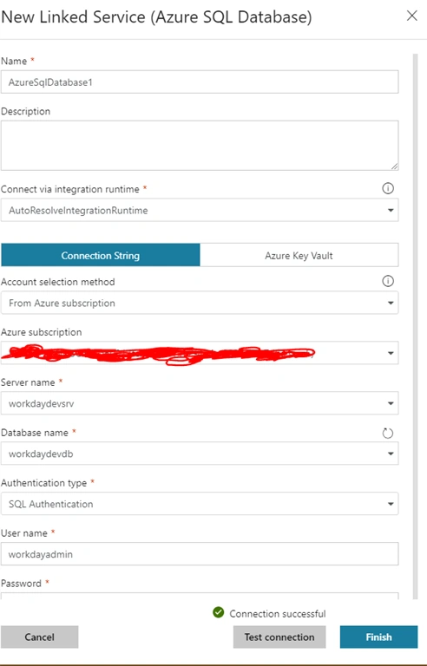Open the Database name dropdown
The width and height of the screenshot is (427, 666).
click(200, 454)
